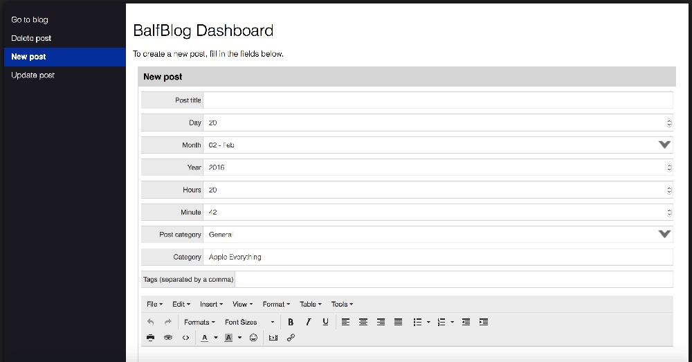
Task: Open the Update post link
Action: (33, 75)
